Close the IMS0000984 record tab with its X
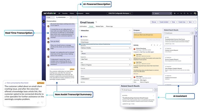 (68, 17)
